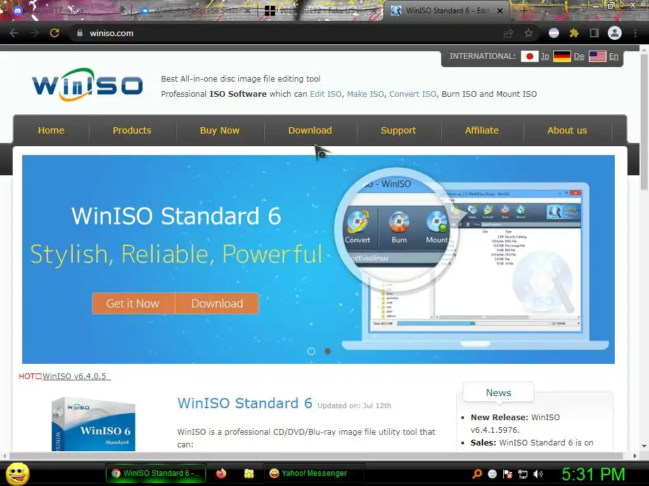The image size is (649, 486).
Task: Select the first banner slide dot
Action: point(311,351)
